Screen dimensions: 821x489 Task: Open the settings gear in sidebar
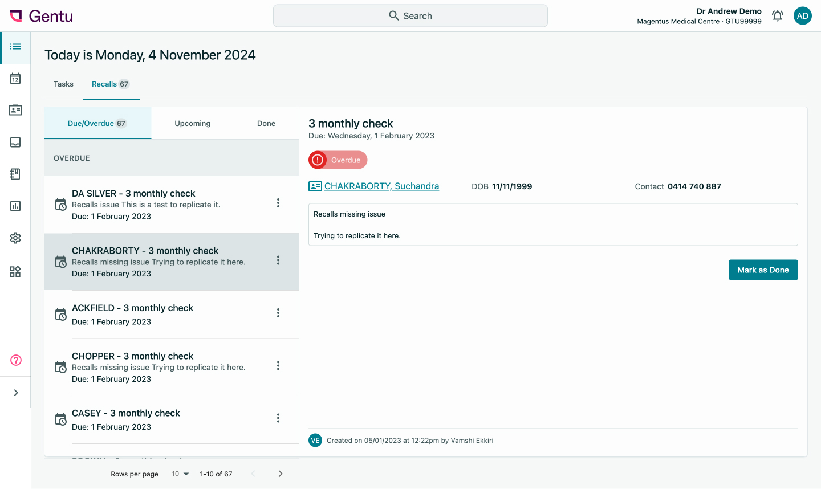coord(15,238)
